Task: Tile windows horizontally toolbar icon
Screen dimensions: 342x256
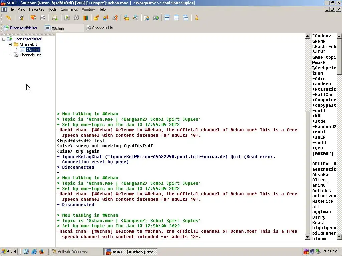Action: pyautogui.click(x=167, y=18)
